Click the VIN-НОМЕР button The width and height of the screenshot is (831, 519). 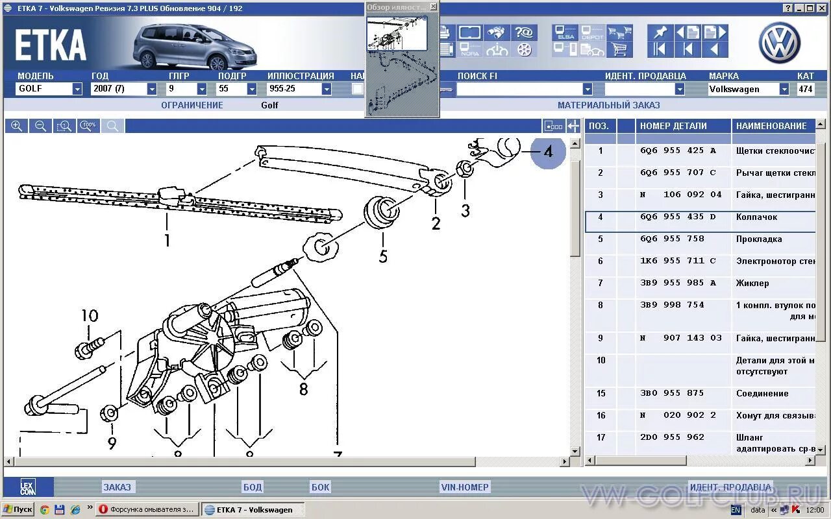pyautogui.click(x=465, y=487)
